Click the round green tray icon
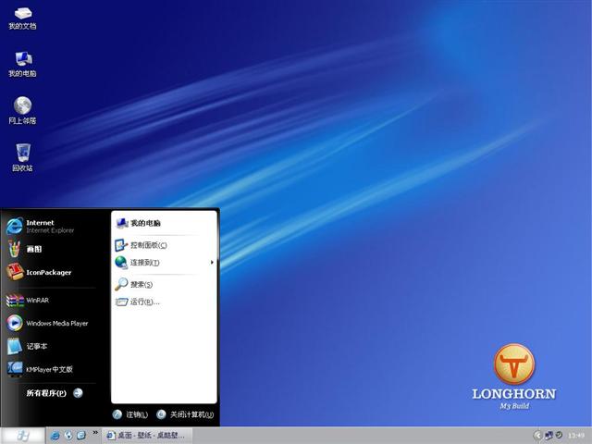 point(559,436)
